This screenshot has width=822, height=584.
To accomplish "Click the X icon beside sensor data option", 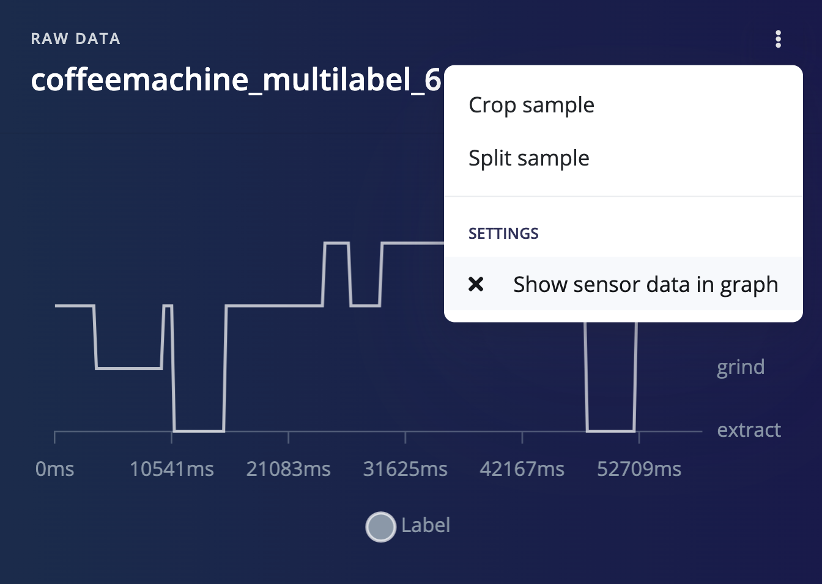I will (476, 284).
